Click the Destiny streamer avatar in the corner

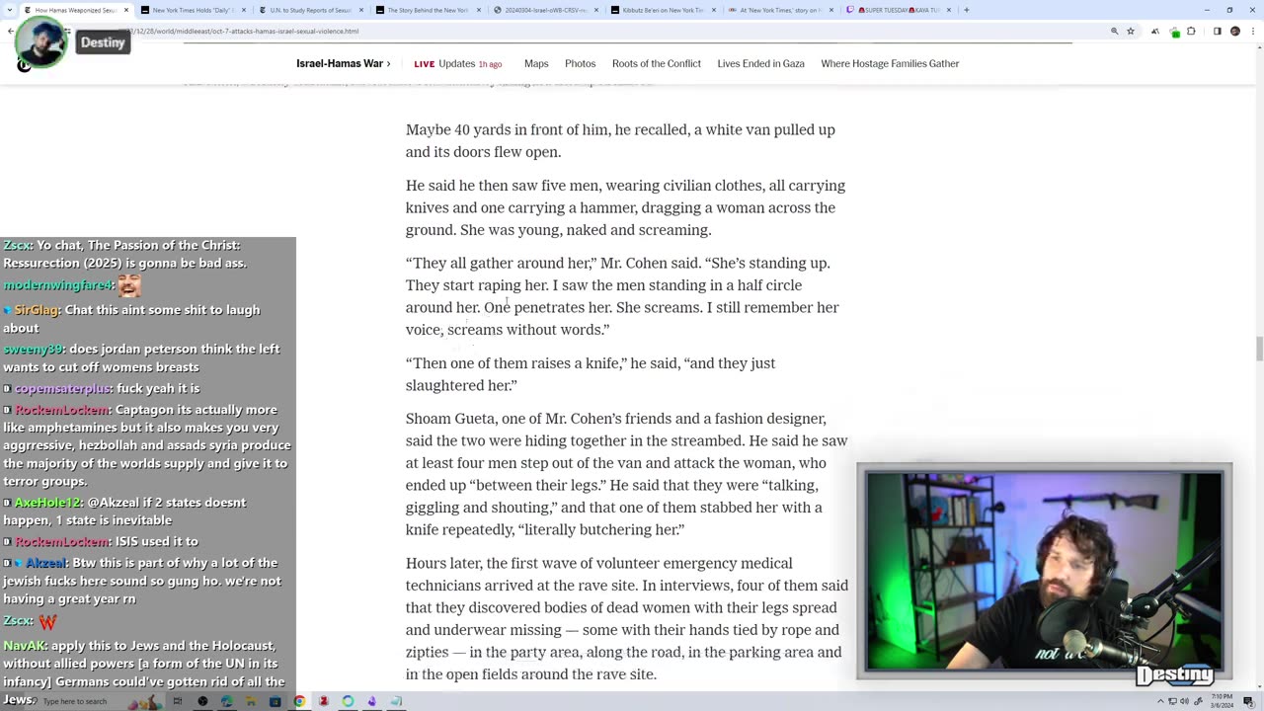(x=39, y=44)
